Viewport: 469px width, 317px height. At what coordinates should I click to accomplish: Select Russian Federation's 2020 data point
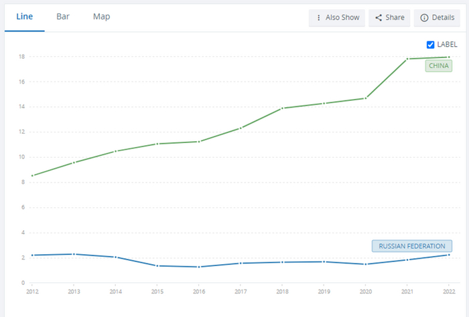point(365,264)
